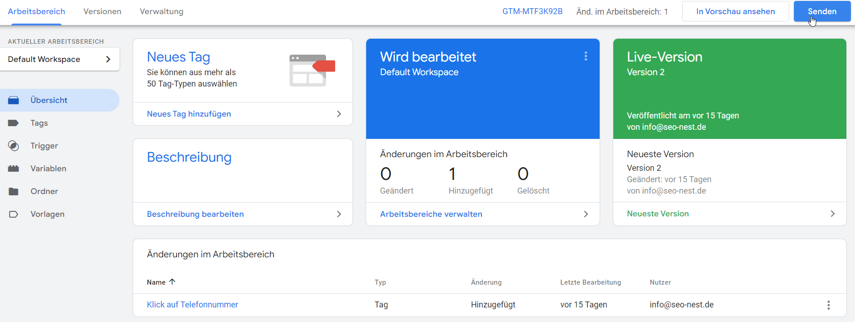This screenshot has height=322, width=855.
Task: Click the Übersicht sidebar icon
Action: (14, 100)
